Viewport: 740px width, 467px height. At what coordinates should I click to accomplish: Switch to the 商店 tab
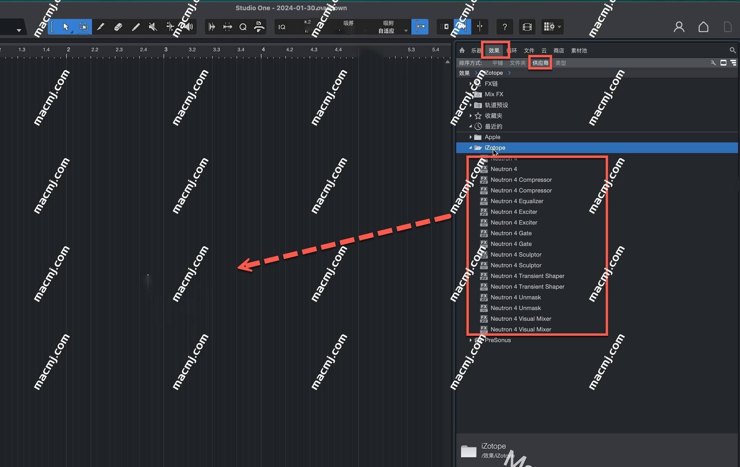(x=558, y=50)
